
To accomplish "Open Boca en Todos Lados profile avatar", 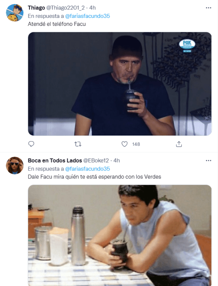I will pyautogui.click(x=15, y=166).
